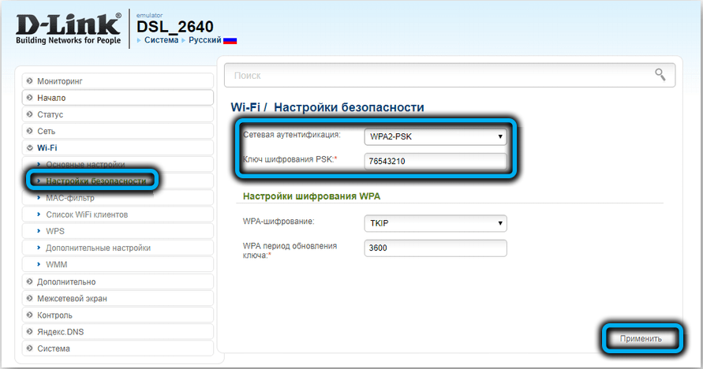Open the WPA-шифрование TKIP dropdown
Screen dimensions: 703x369
click(x=436, y=223)
